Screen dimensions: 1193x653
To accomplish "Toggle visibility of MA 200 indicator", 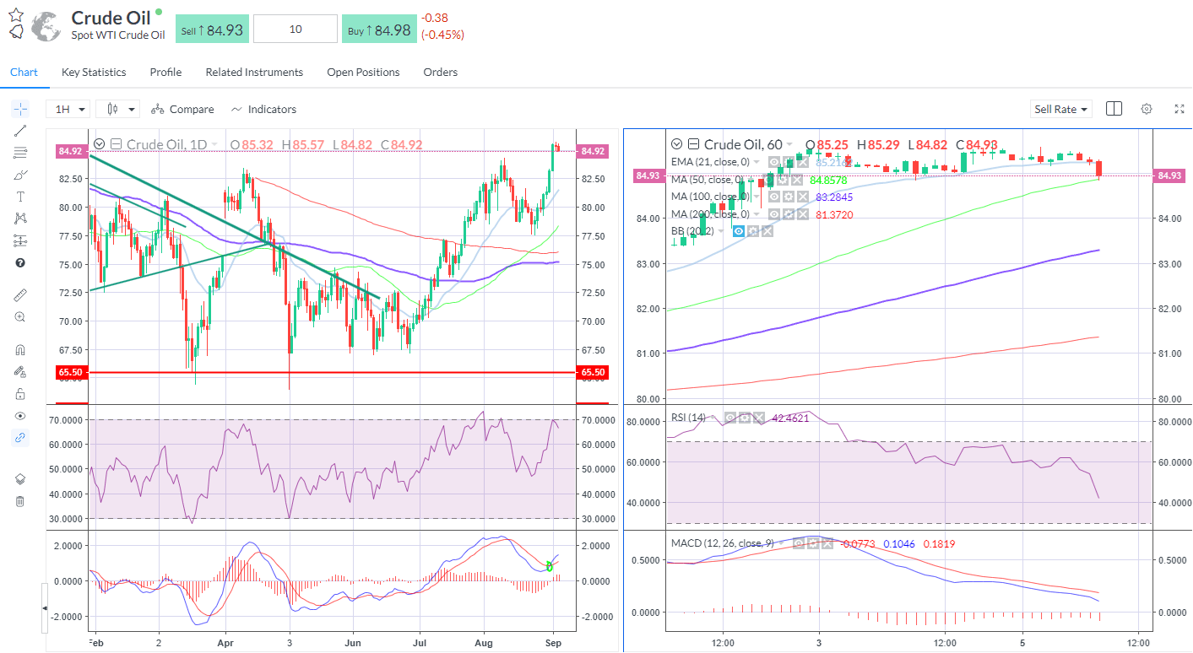I will (774, 214).
